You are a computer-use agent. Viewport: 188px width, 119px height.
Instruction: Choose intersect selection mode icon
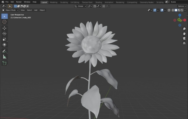click(x=28, y=6)
